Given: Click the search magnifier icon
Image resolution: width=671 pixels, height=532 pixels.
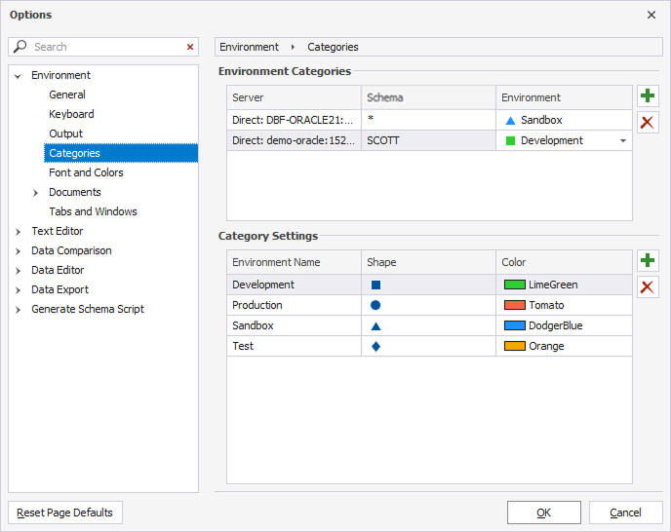Looking at the screenshot, I should [x=20, y=46].
